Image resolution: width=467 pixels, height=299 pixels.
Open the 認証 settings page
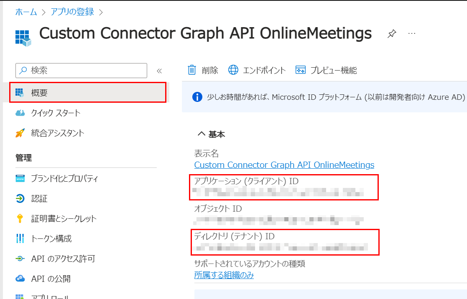point(39,198)
